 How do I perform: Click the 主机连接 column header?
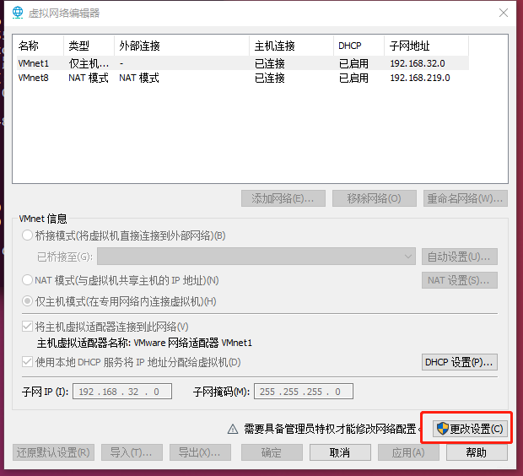point(292,46)
